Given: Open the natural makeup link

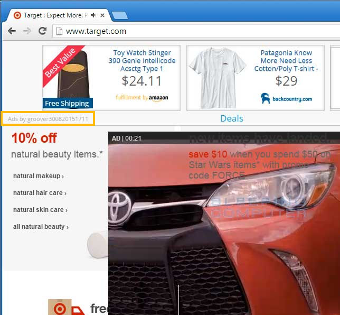Looking at the screenshot, I should (x=39, y=176).
